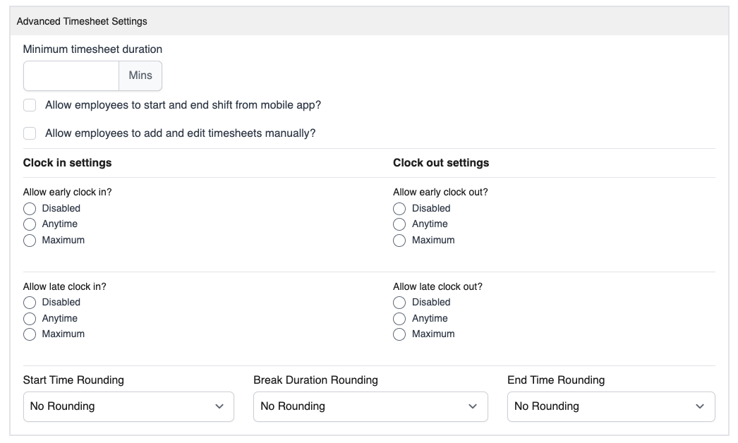
Task: Set late clock in to Anytime
Action: tap(30, 319)
